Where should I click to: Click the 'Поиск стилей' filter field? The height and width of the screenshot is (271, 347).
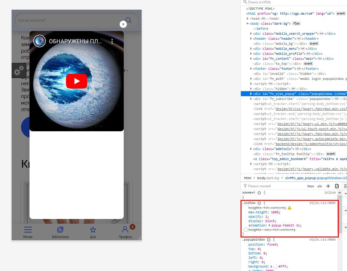273,186
